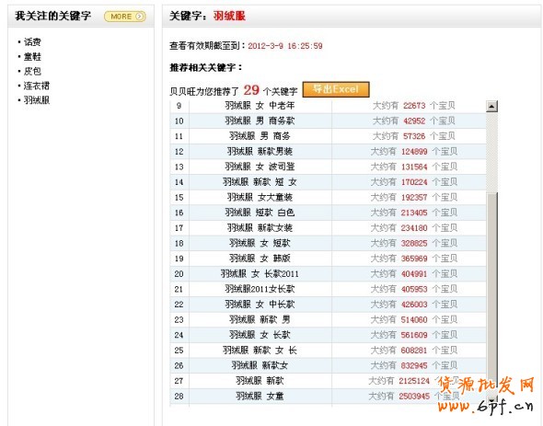Image resolution: width=543 pixels, height=426 pixels.
Task: Open the 童鞋 keyword link
Action: 32,57
